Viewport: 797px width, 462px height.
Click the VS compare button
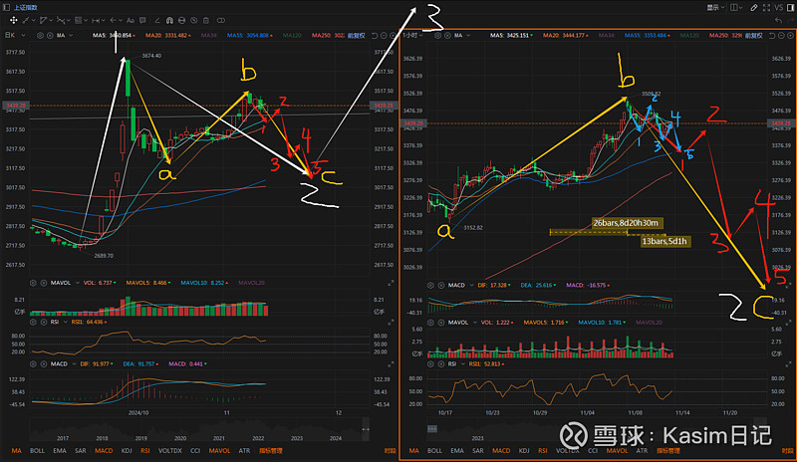coord(779,7)
